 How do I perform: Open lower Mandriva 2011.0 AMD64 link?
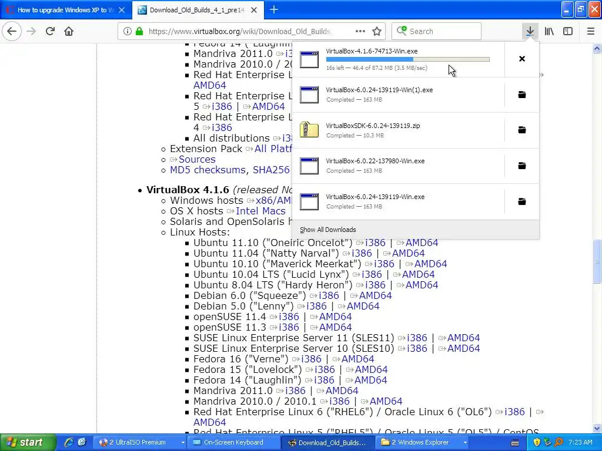(x=342, y=391)
